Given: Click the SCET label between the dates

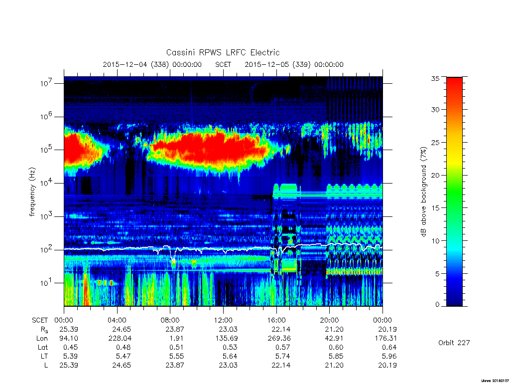Looking at the screenshot, I should pyautogui.click(x=223, y=64).
